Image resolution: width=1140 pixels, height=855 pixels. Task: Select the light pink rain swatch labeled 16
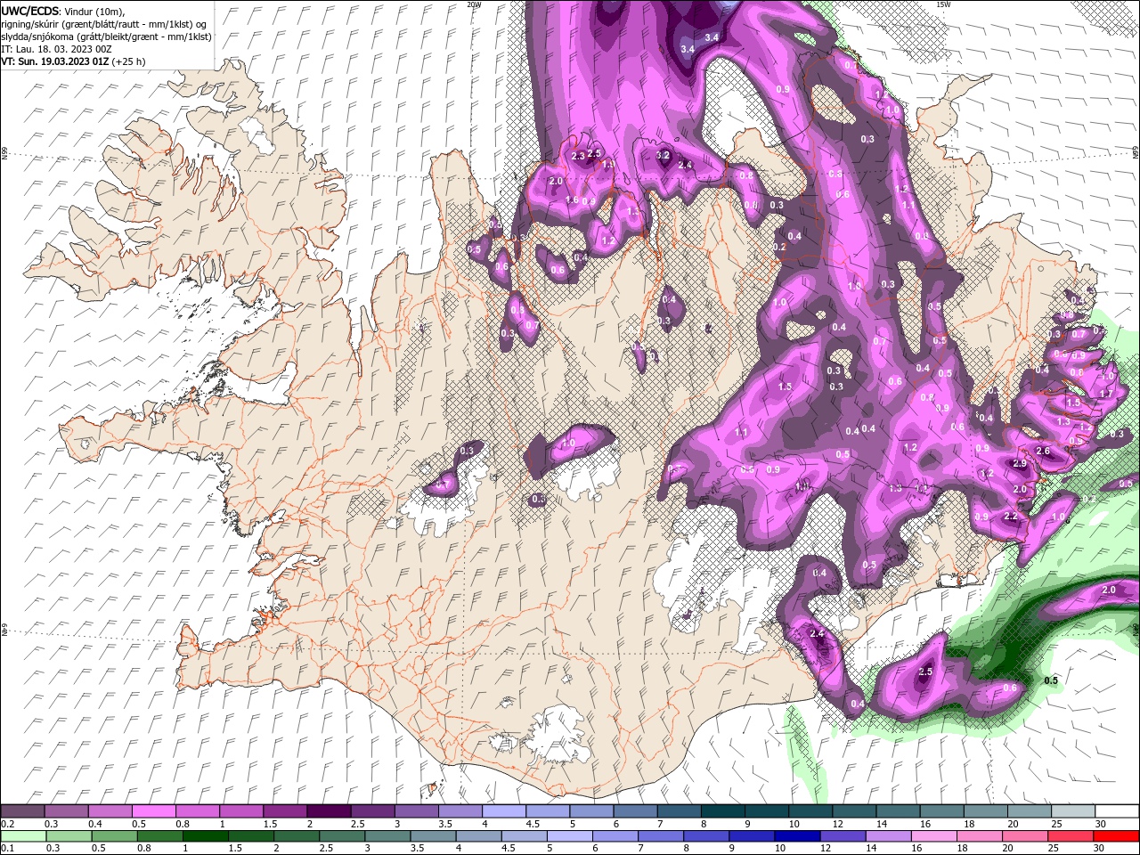932,835
